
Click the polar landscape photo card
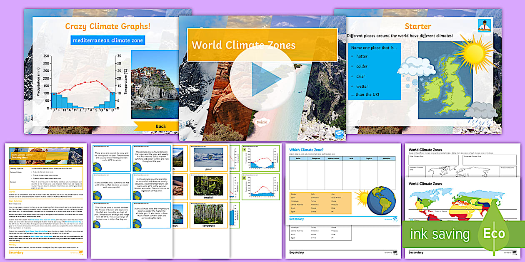[209, 157]
